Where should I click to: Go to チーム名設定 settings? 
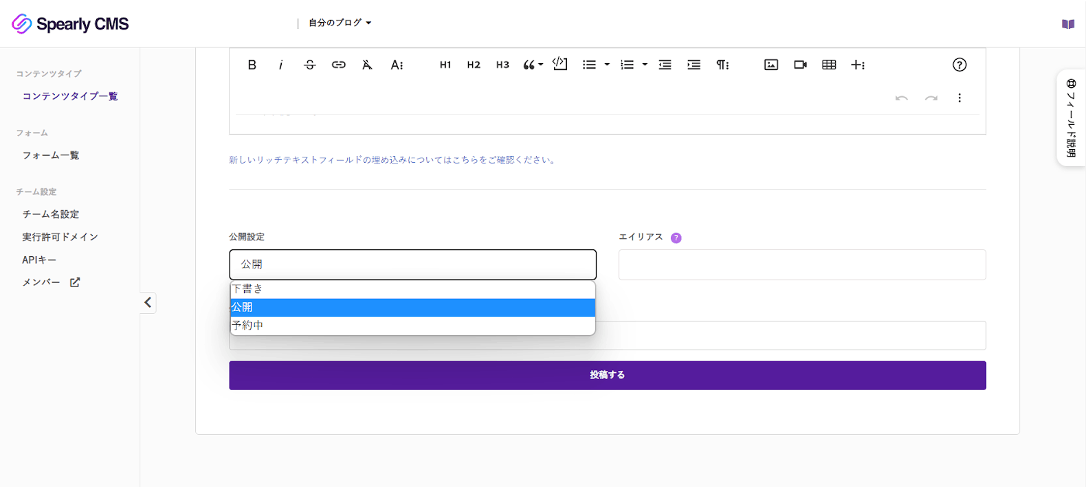(x=51, y=214)
